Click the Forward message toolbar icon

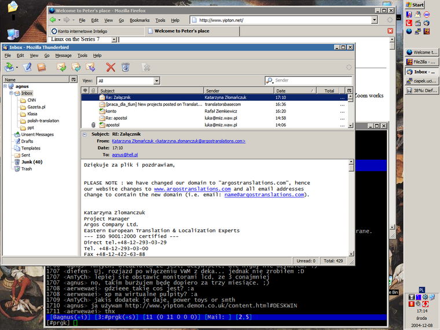(x=91, y=67)
